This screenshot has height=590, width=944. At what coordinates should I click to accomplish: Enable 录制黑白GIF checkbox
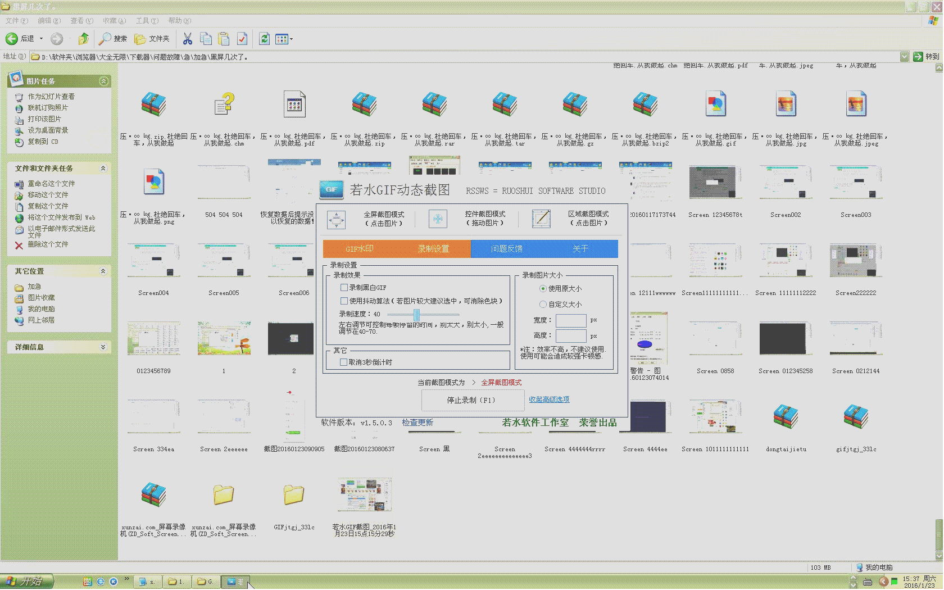(344, 287)
